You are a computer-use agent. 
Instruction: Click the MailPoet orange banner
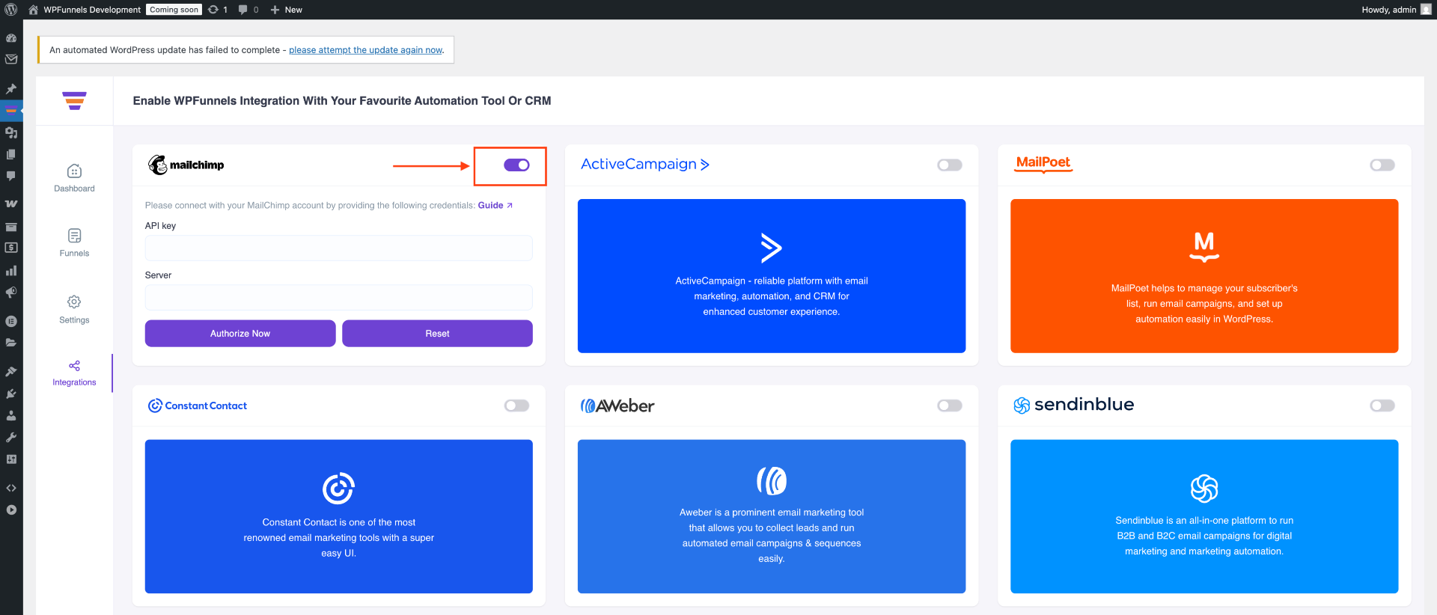[x=1204, y=276]
